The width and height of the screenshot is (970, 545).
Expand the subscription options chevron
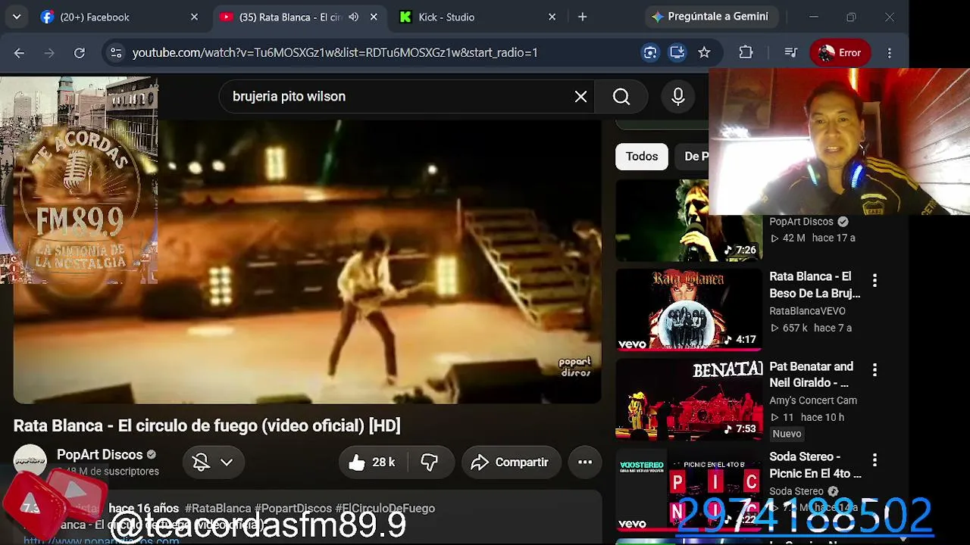[227, 462]
